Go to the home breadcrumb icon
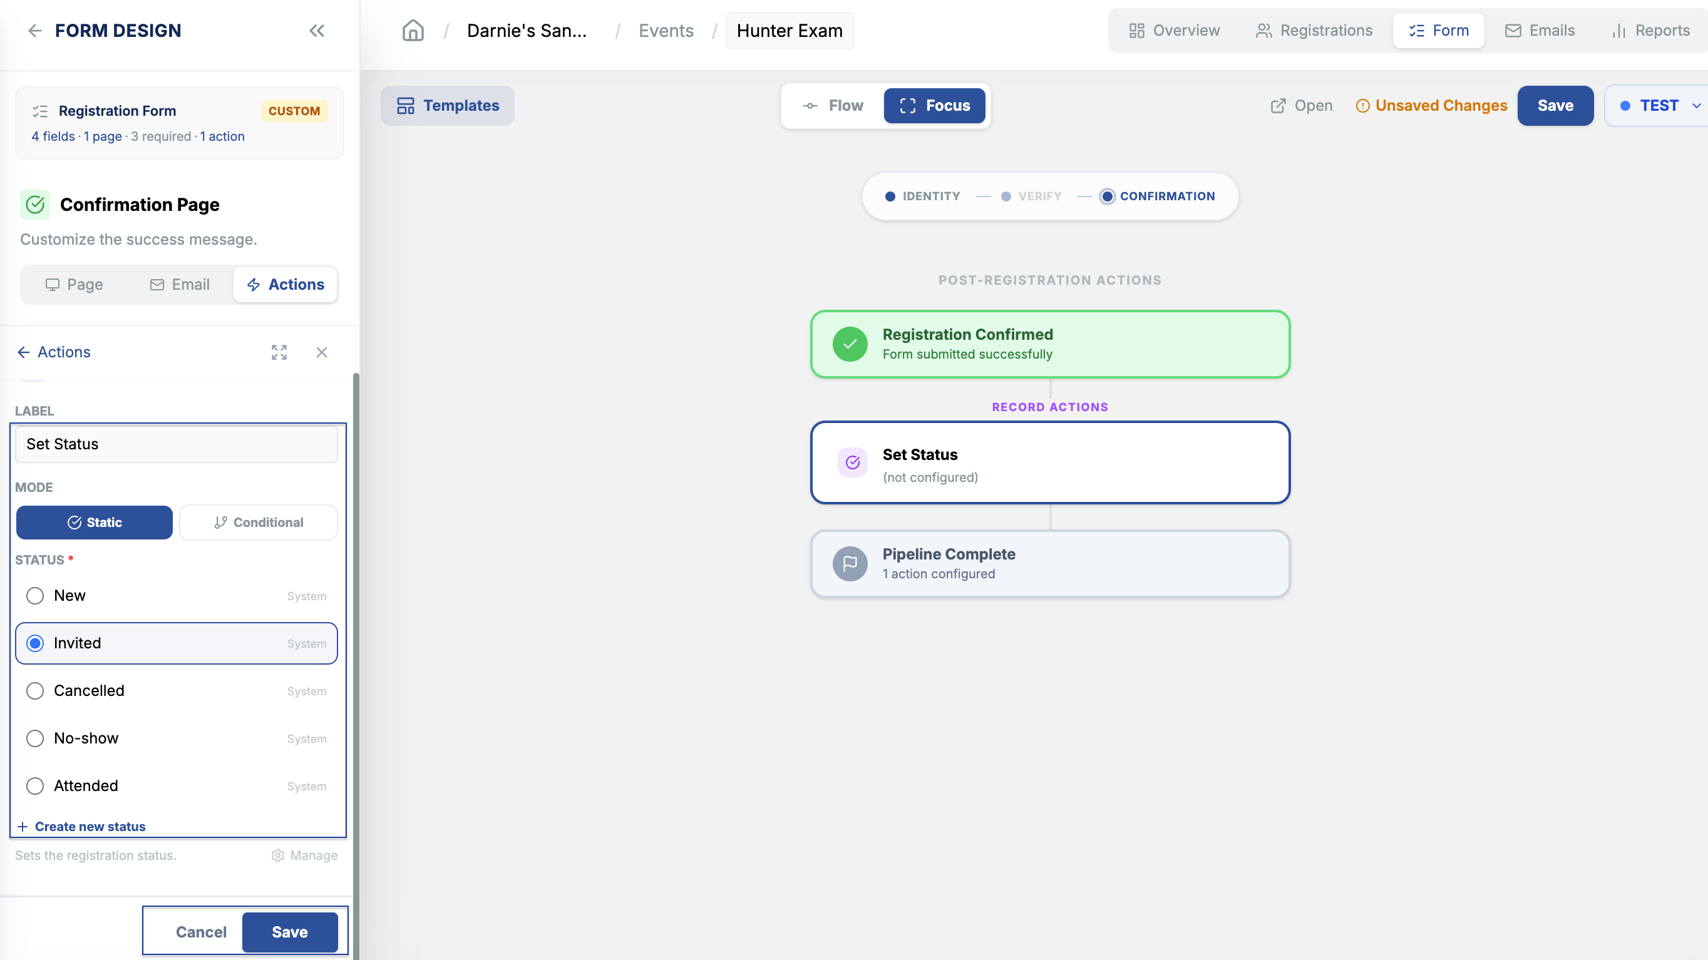This screenshot has height=960, width=1708. pos(413,31)
